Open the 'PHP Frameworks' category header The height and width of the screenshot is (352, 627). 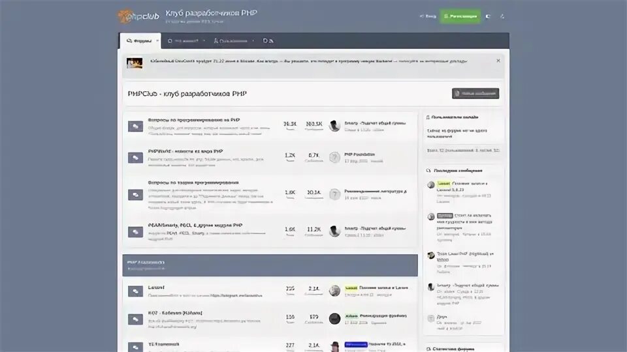pos(146,262)
